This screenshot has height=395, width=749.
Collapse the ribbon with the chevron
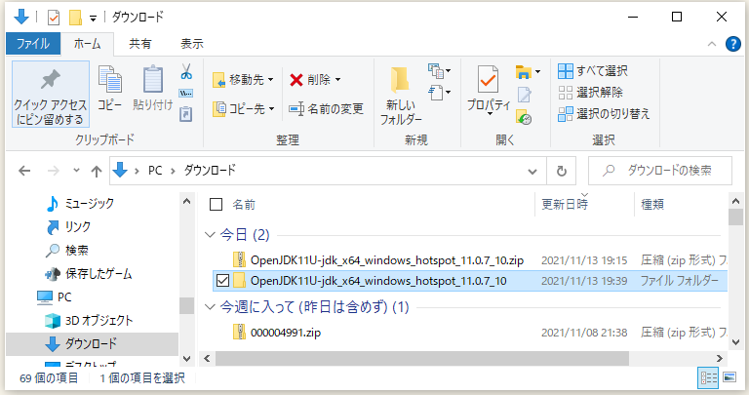[712, 44]
